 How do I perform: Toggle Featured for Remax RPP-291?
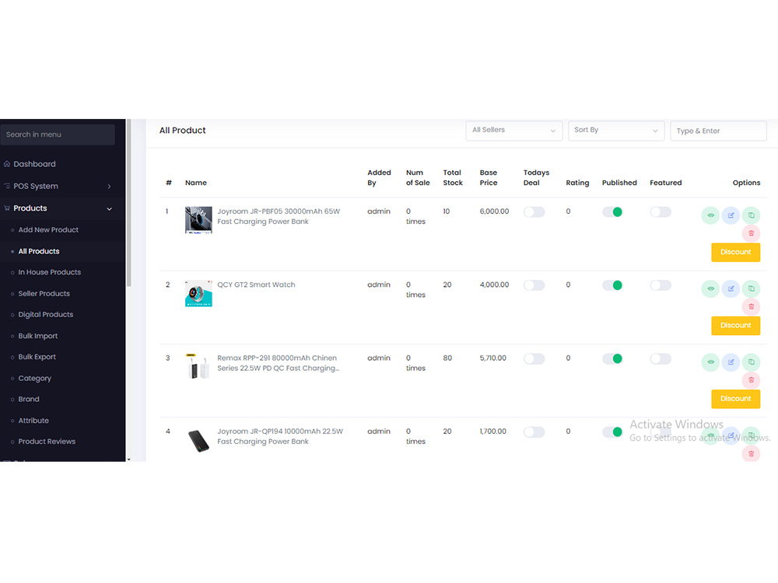(661, 359)
